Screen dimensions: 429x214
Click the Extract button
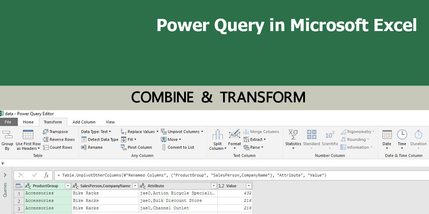click(x=255, y=139)
